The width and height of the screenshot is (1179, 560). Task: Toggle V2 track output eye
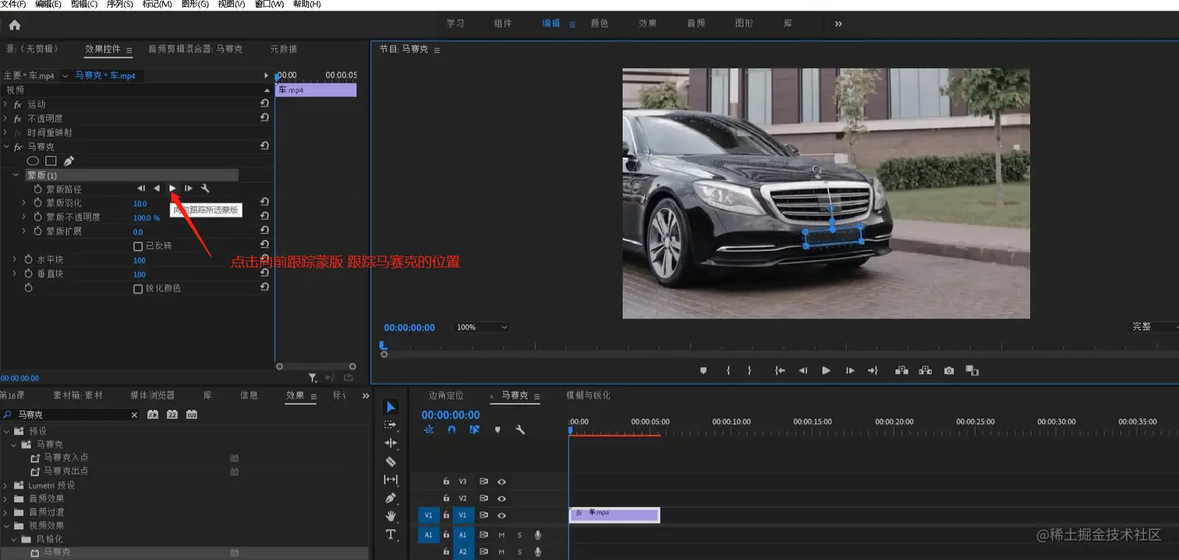[501, 498]
